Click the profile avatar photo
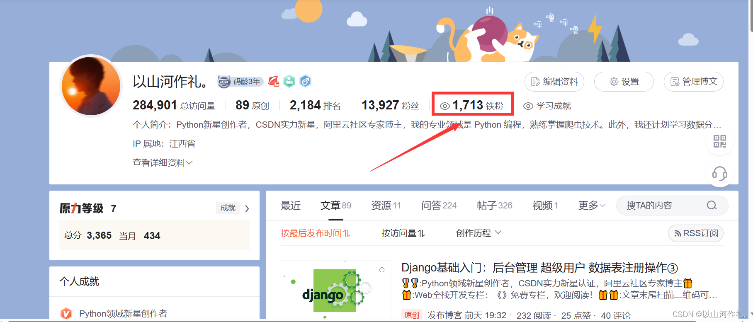753x322 pixels. coord(91,86)
